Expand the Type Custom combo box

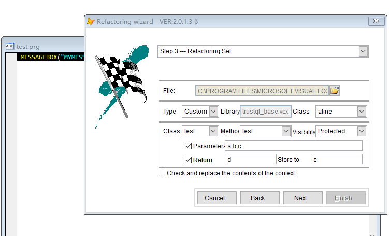pos(213,112)
